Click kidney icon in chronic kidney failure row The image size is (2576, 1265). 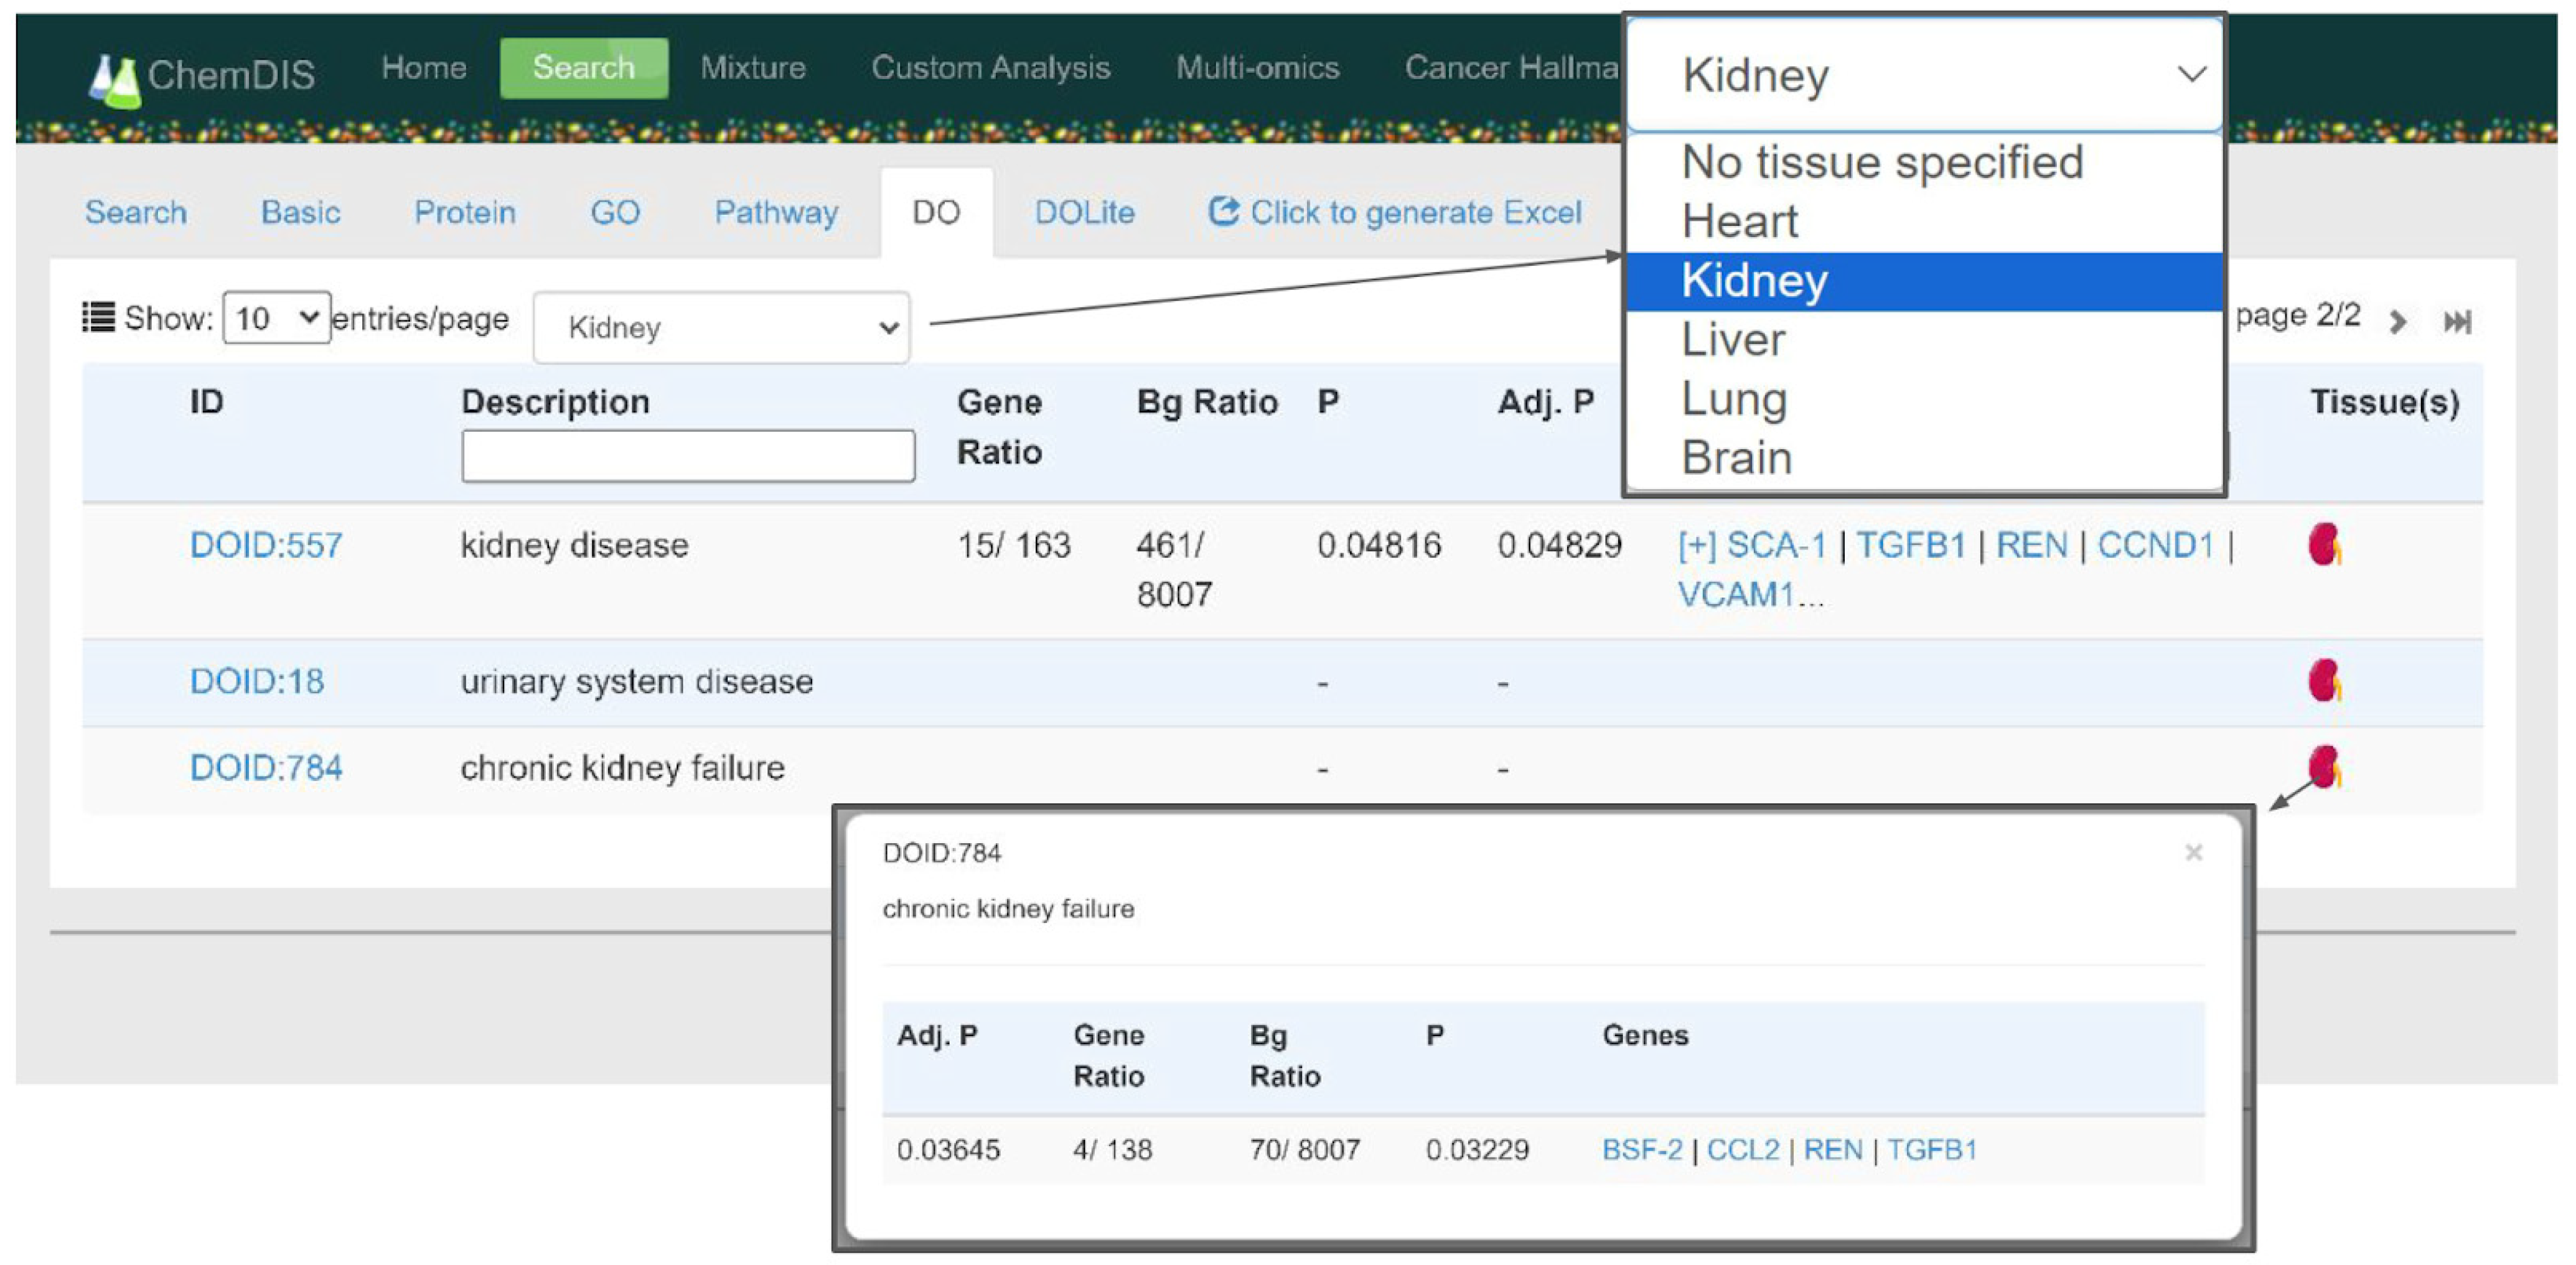coord(2324,768)
